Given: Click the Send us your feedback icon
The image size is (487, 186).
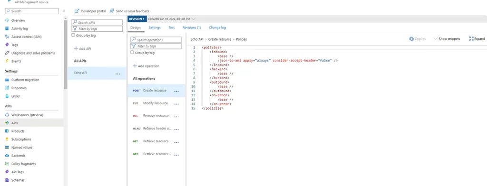Looking at the screenshot, I should pos(112,11).
